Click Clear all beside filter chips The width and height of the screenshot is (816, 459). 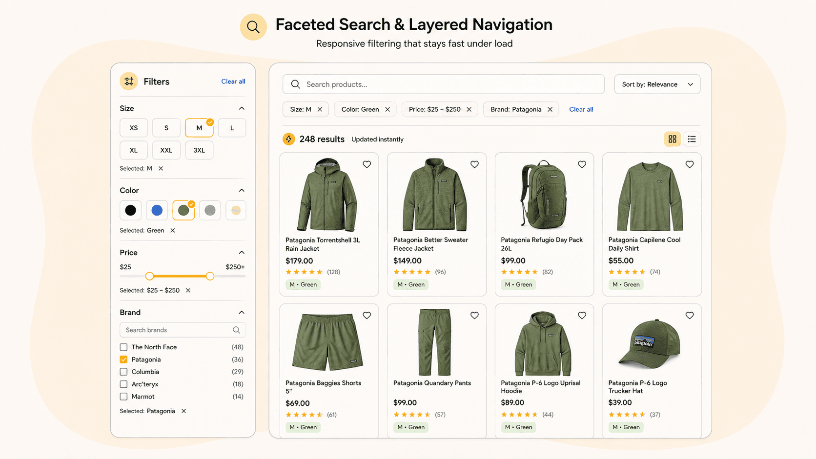click(x=581, y=109)
